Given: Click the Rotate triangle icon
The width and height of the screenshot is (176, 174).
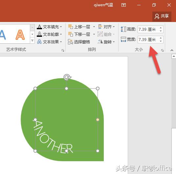Looking at the screenshot, I should tap(100, 42).
